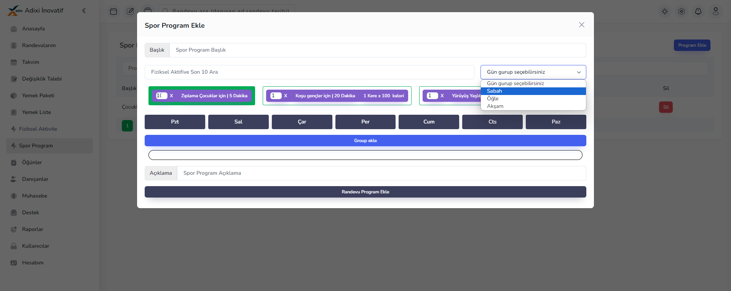The image size is (731, 291).
Task: Open Danışanlar in the sidebar
Action: pos(49,179)
